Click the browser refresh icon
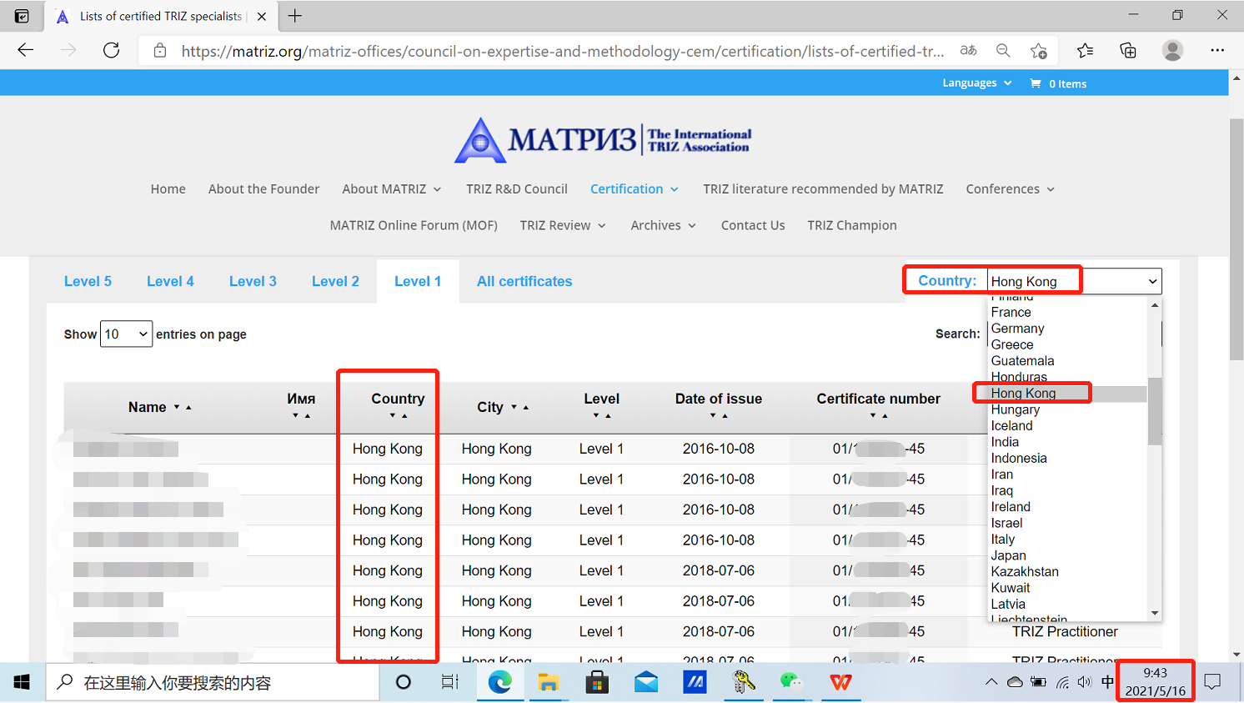Viewport: 1244px width, 703px height. pos(111,51)
